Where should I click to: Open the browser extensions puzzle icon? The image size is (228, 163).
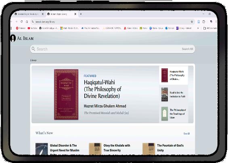point(204,22)
